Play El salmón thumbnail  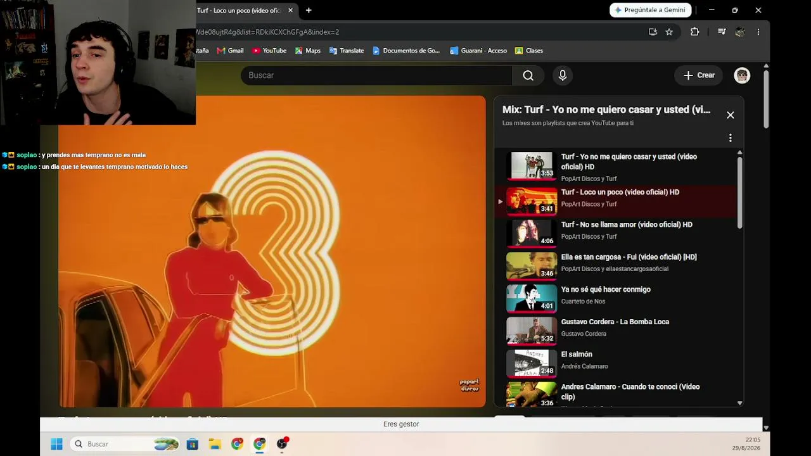click(x=532, y=363)
